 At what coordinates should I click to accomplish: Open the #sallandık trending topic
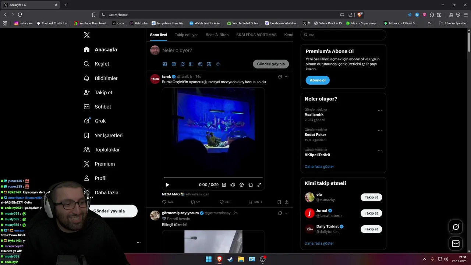pos(314,114)
